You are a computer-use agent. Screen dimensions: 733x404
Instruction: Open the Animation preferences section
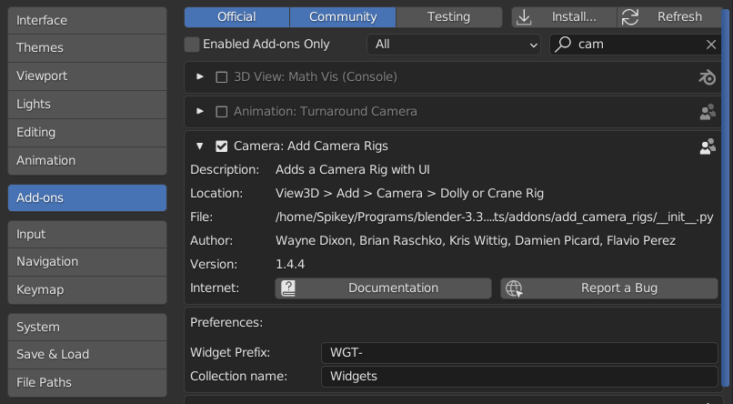[x=87, y=160]
